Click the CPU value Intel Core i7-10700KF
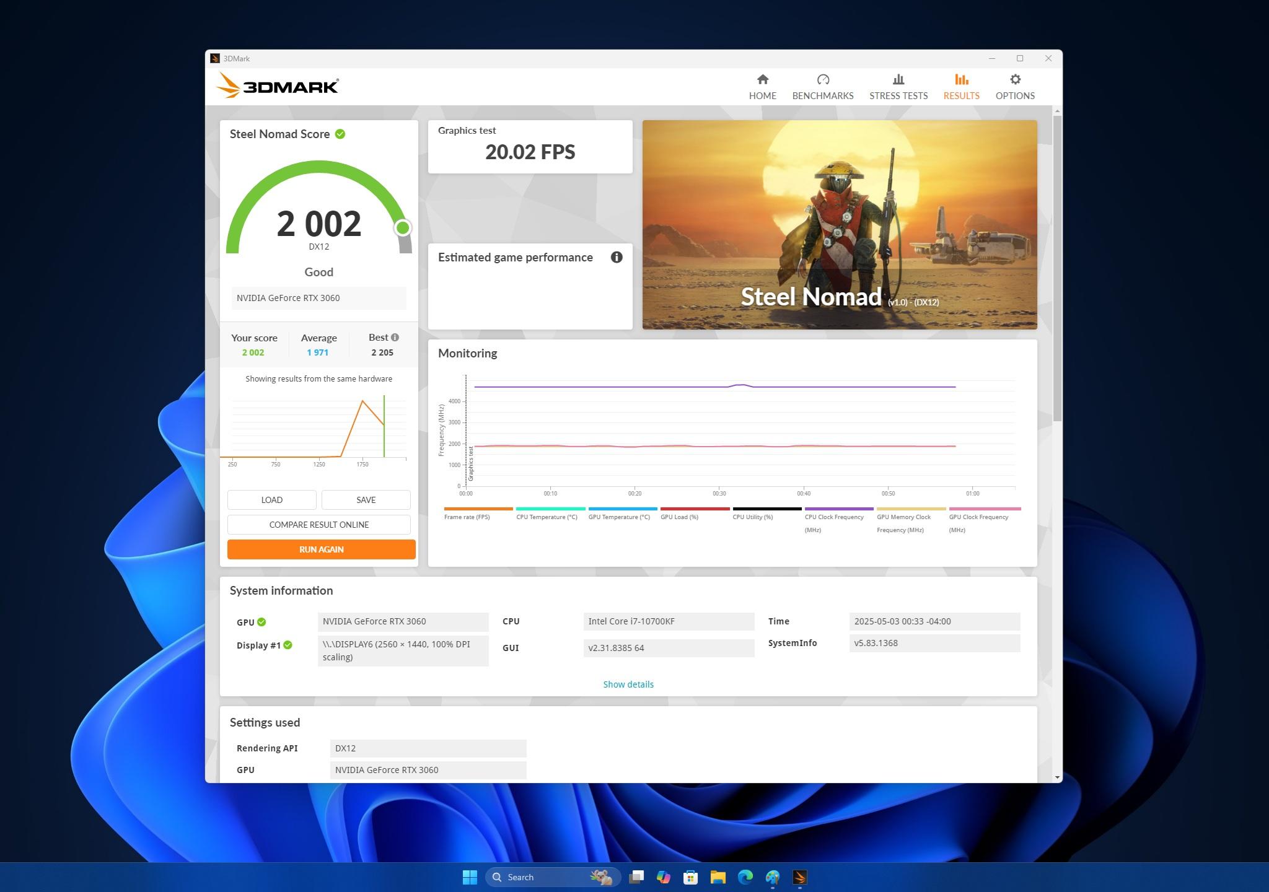The width and height of the screenshot is (1269, 892). (x=669, y=621)
